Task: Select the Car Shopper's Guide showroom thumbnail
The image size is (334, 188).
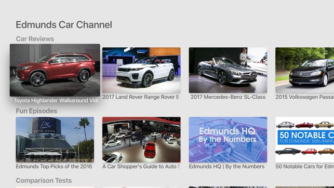Action: point(141,140)
